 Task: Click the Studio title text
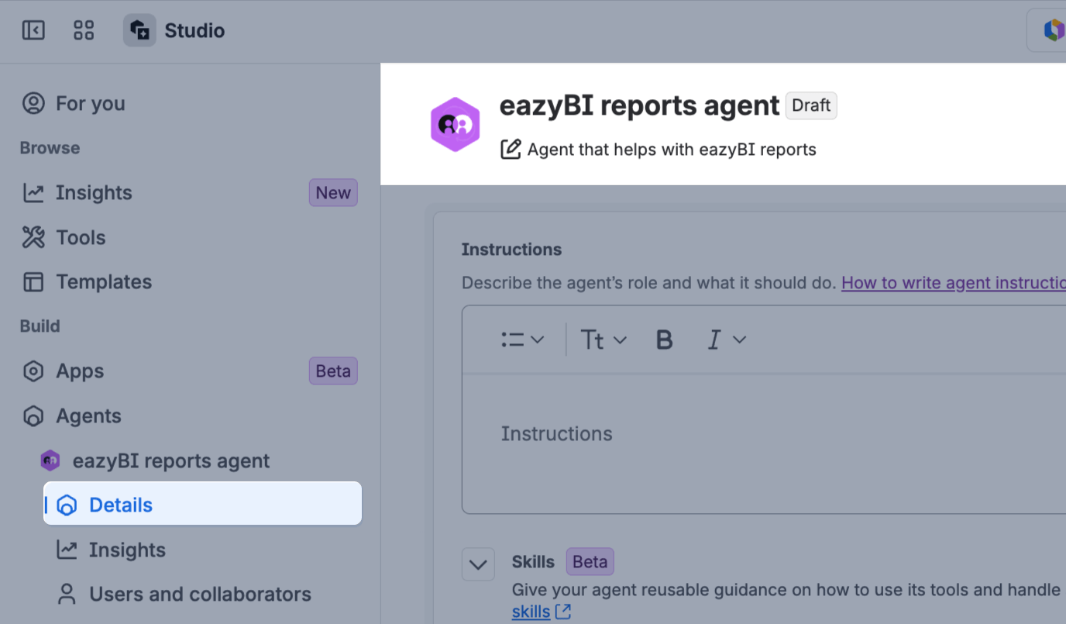tap(194, 31)
